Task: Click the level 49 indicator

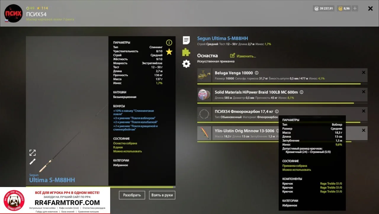Action: (30, 8)
